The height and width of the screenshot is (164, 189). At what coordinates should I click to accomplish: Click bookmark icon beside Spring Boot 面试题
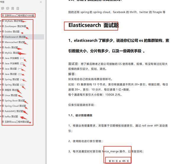3,101
